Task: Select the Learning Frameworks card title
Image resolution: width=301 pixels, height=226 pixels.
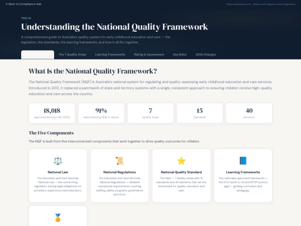Action: point(243,172)
